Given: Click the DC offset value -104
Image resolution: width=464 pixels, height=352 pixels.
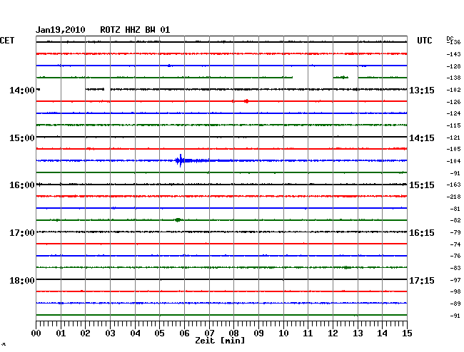Looking at the screenshot, I should 453,161.
